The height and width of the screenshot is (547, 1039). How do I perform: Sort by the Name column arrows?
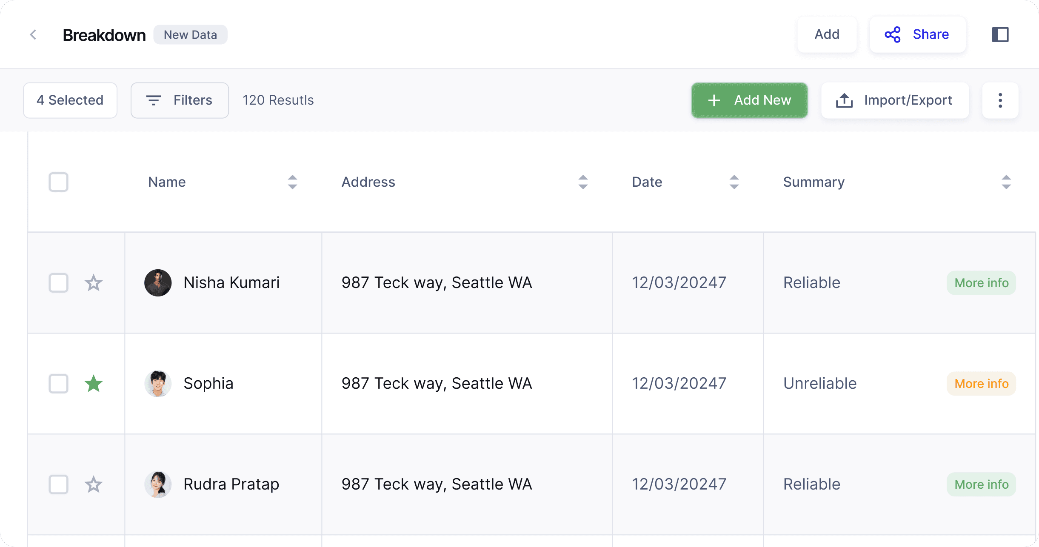pyautogui.click(x=292, y=182)
